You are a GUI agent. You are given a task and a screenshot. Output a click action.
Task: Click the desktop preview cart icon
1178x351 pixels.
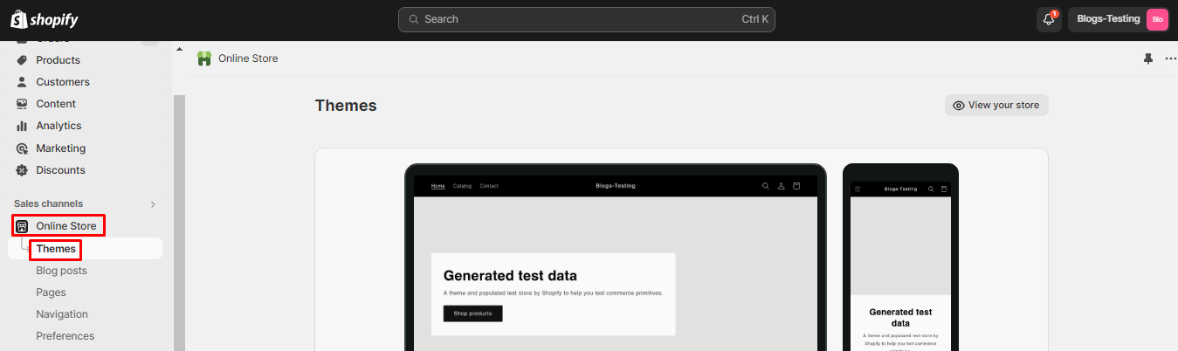(796, 186)
